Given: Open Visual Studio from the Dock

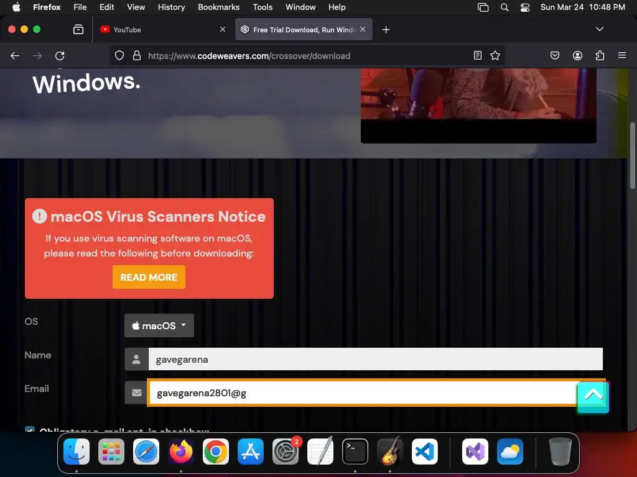Looking at the screenshot, I should (x=475, y=452).
